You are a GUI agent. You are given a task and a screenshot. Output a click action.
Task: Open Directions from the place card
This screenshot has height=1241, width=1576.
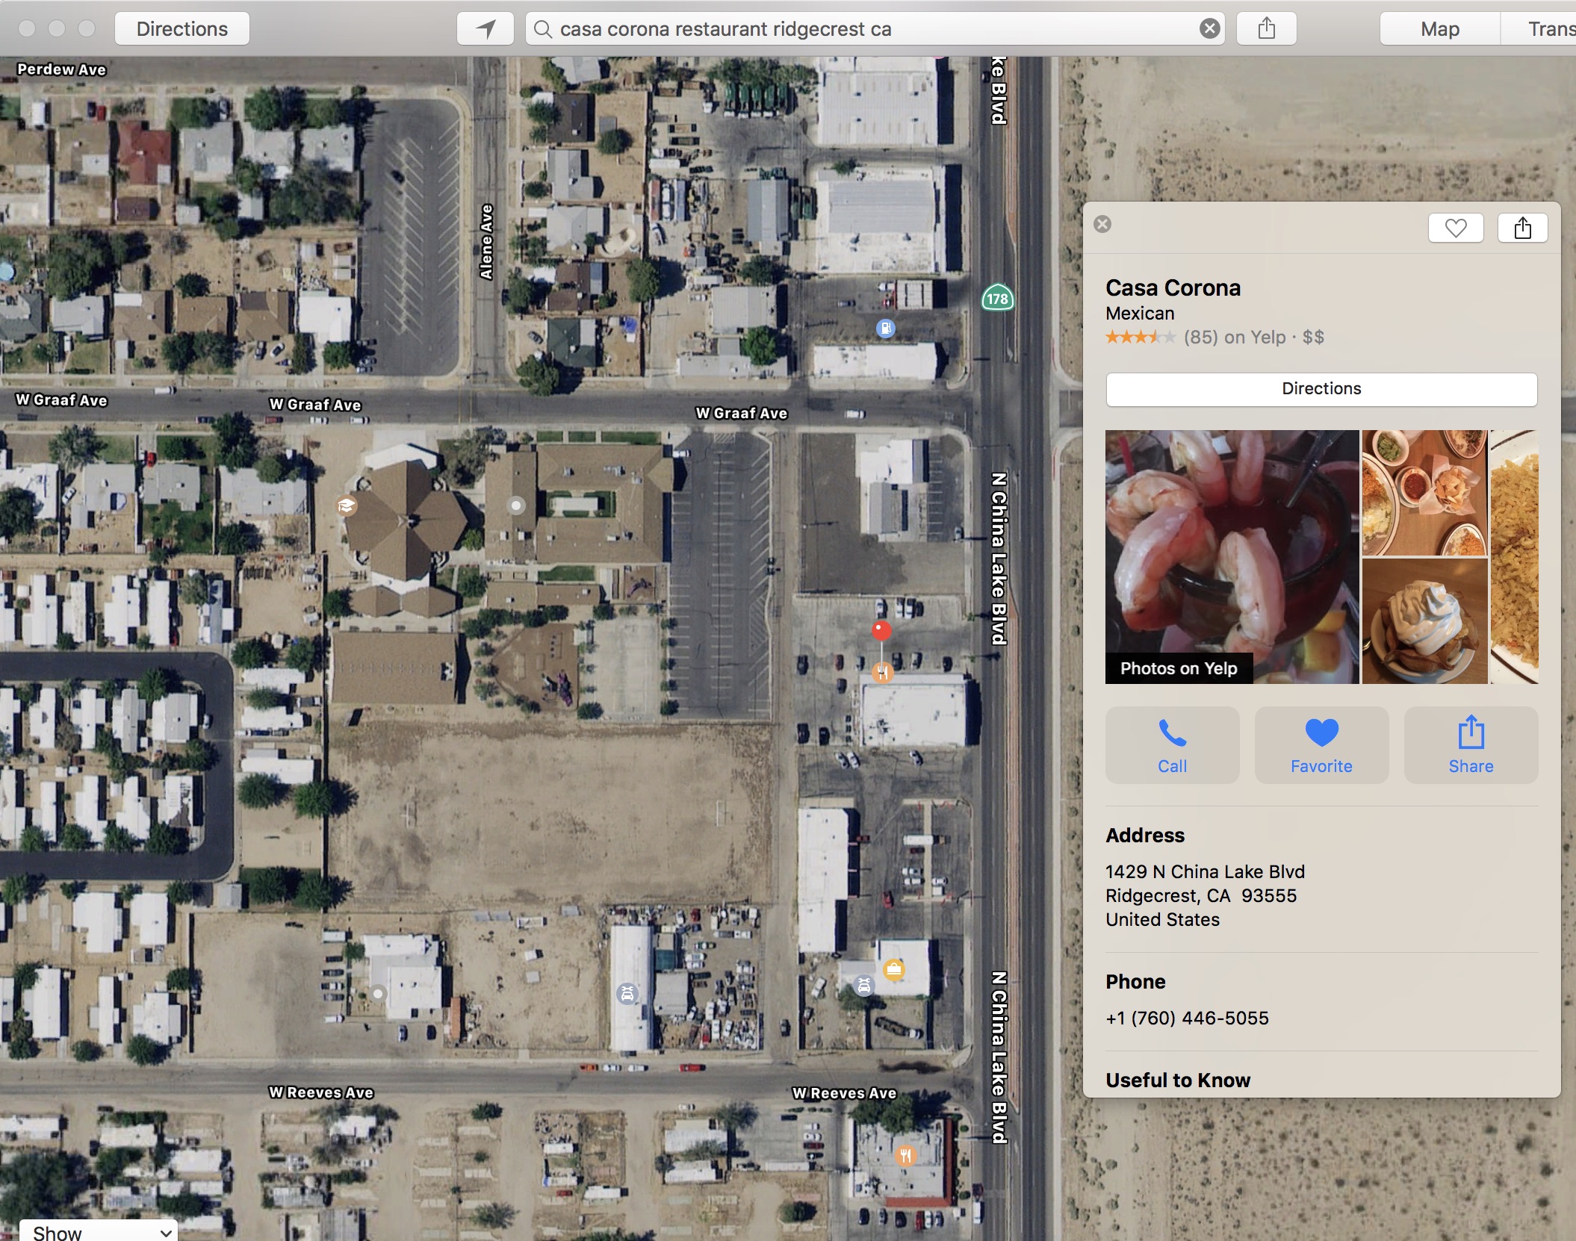pyautogui.click(x=1321, y=389)
